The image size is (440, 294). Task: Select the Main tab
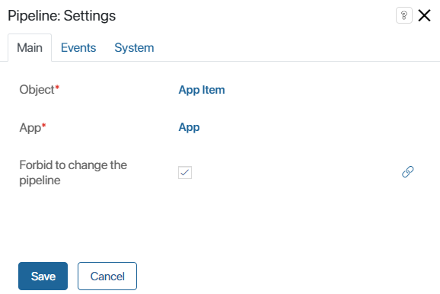pyautogui.click(x=30, y=48)
